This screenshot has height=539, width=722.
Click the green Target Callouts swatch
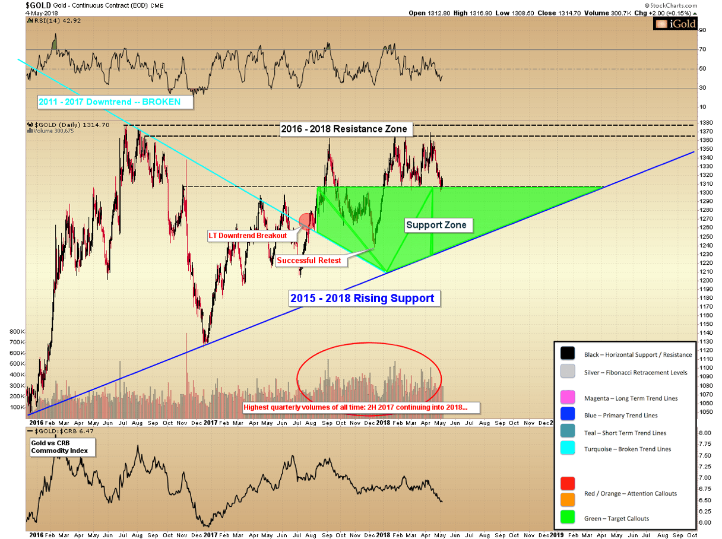click(569, 518)
